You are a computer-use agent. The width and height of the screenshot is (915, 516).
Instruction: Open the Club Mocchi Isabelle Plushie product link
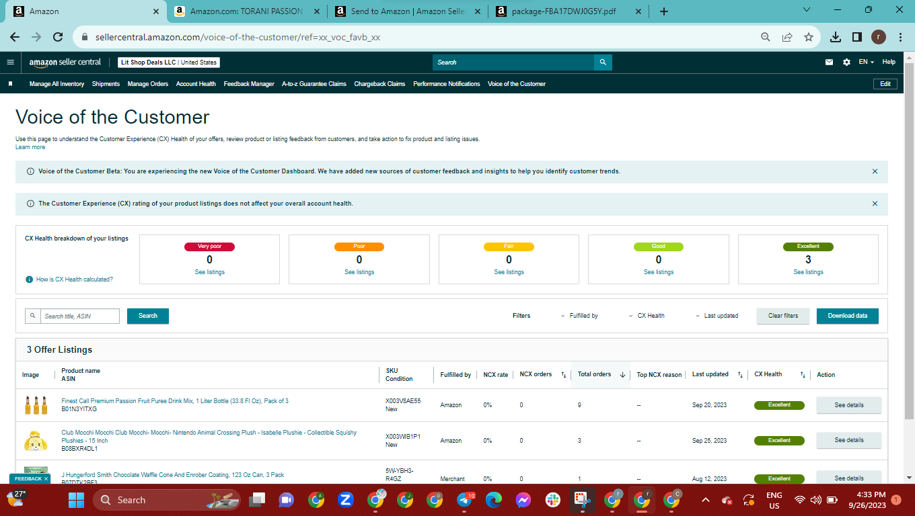[x=209, y=437]
